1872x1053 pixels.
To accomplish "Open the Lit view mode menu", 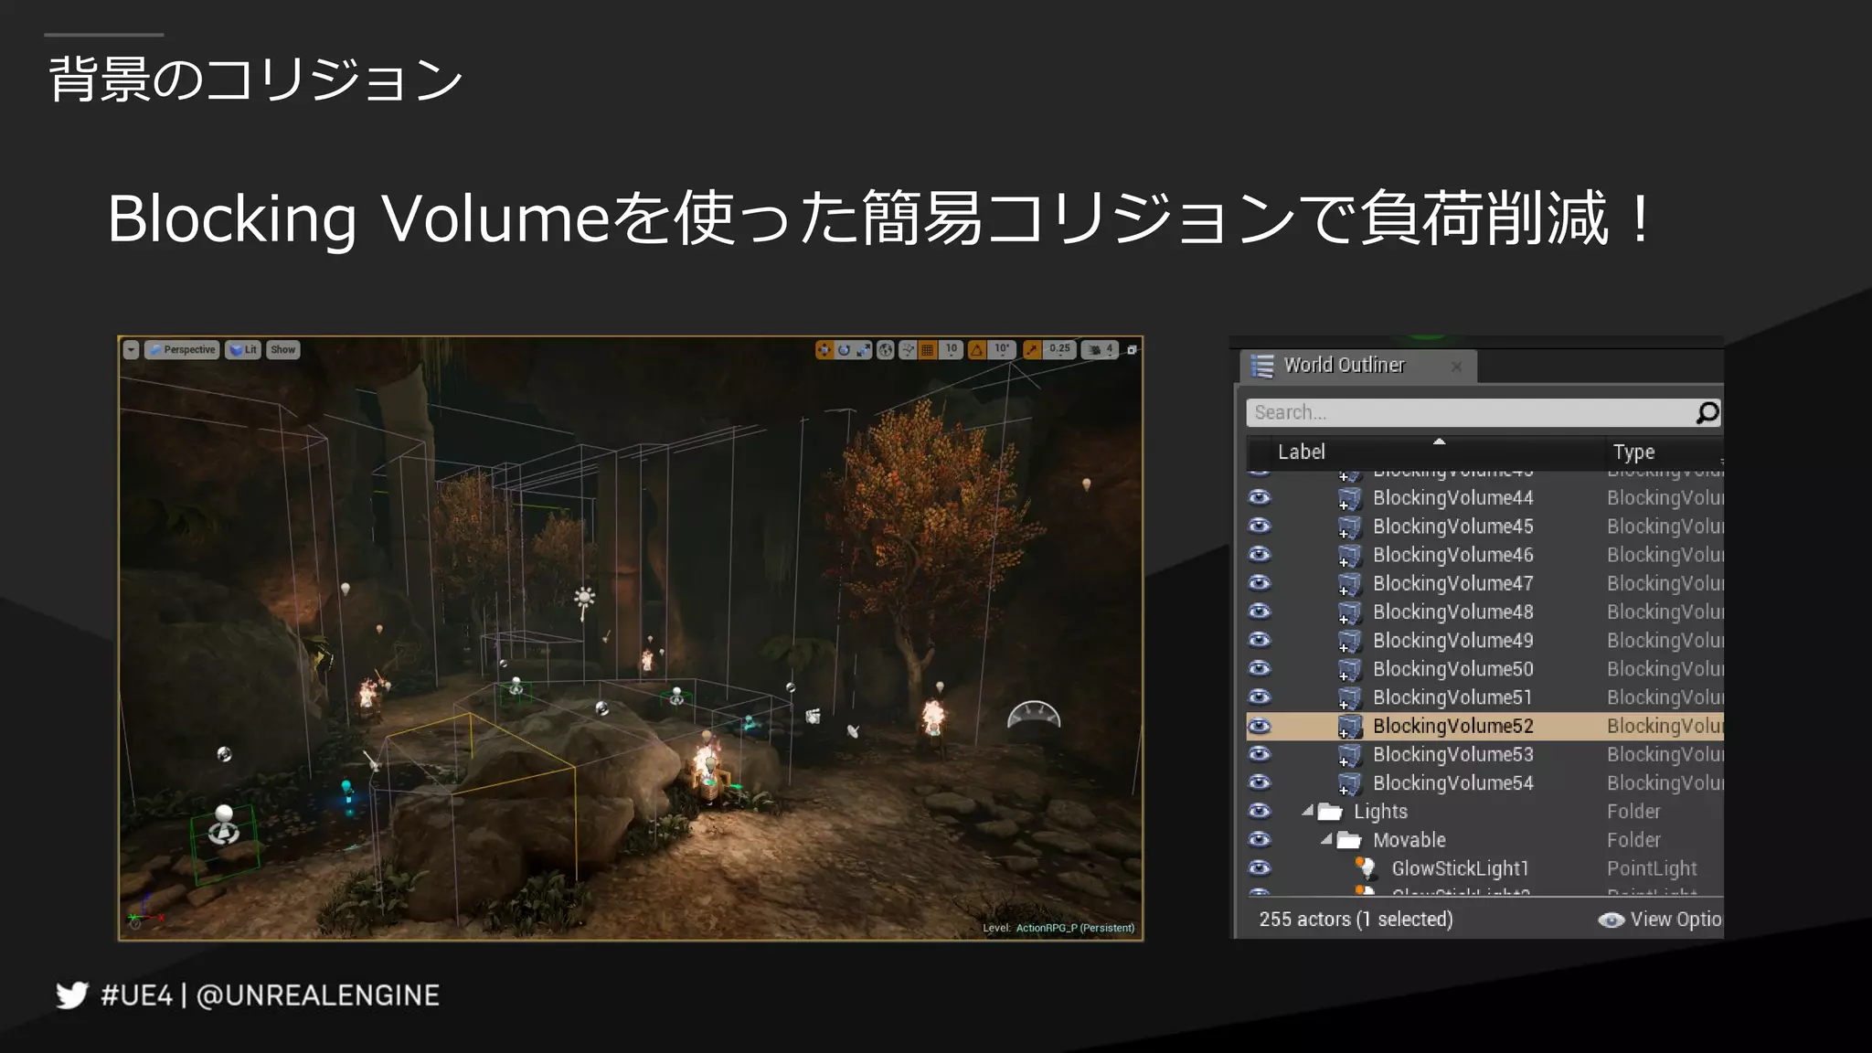I will coord(243,350).
